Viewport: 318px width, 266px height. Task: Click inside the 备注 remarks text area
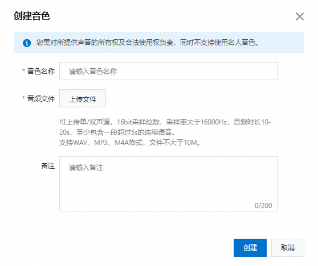tap(168, 184)
